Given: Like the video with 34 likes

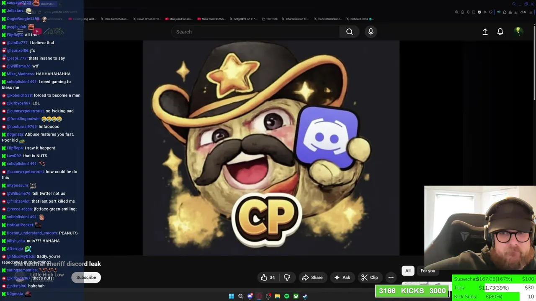Looking at the screenshot, I should click(268, 278).
